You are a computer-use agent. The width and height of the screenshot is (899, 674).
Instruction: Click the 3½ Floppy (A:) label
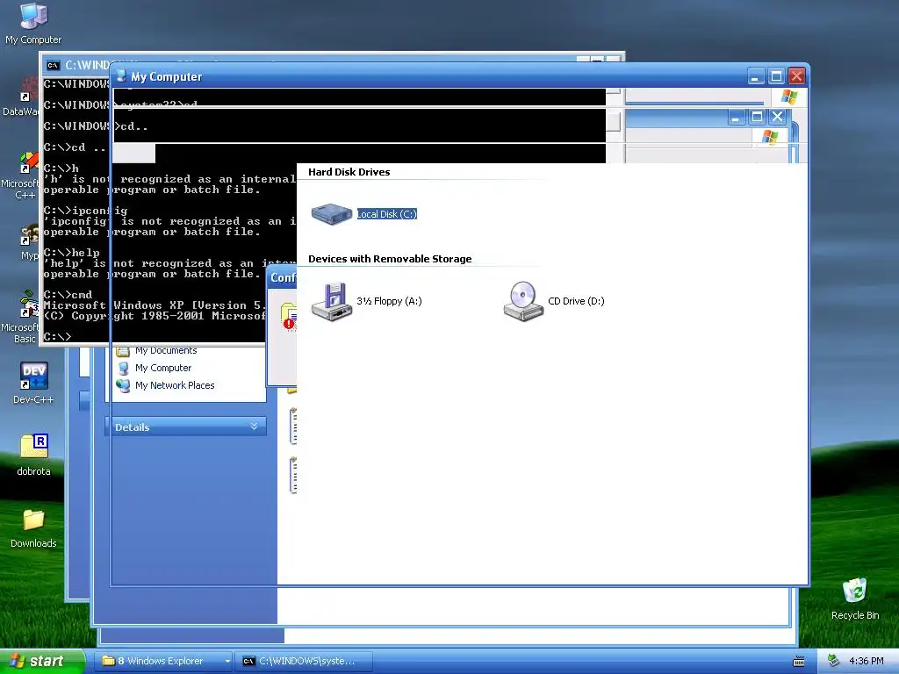(389, 301)
